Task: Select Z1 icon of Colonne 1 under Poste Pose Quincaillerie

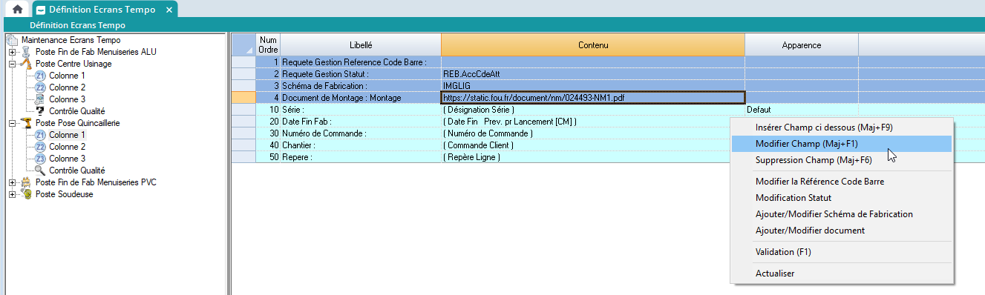Action: [40, 135]
